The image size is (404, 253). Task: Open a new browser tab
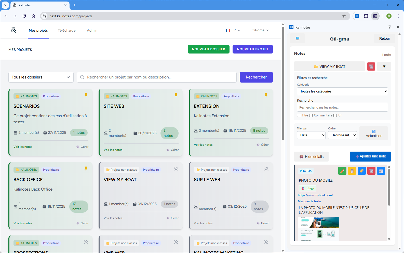click(x=75, y=5)
